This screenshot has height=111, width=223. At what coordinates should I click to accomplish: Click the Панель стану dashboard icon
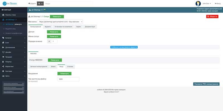coord(3,15)
